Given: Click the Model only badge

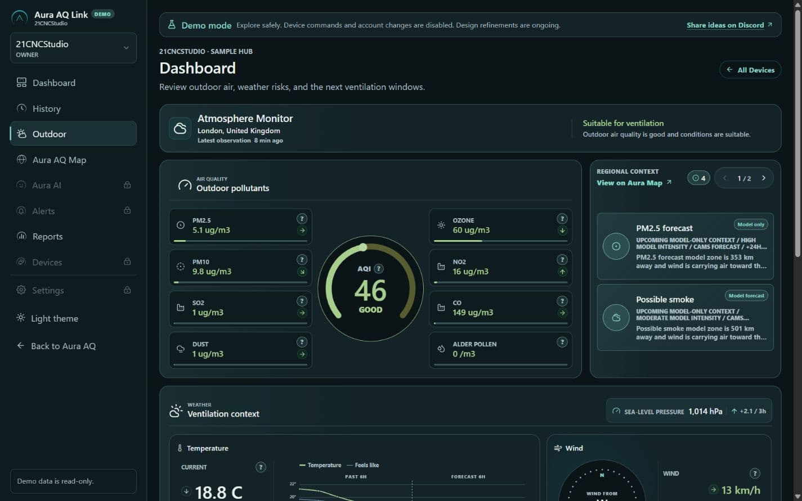Looking at the screenshot, I should (x=751, y=224).
